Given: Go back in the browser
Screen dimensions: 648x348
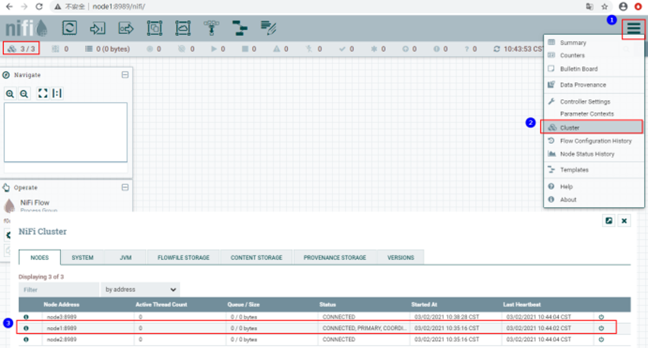Looking at the screenshot, I should point(9,6).
